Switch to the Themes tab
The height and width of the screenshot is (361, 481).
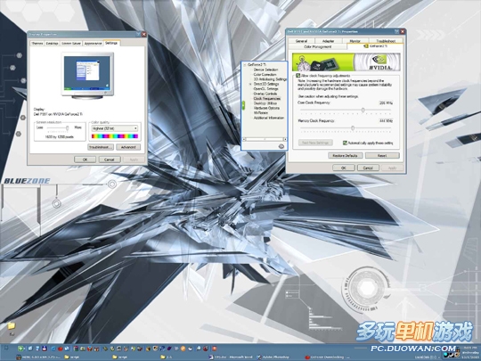(x=37, y=44)
